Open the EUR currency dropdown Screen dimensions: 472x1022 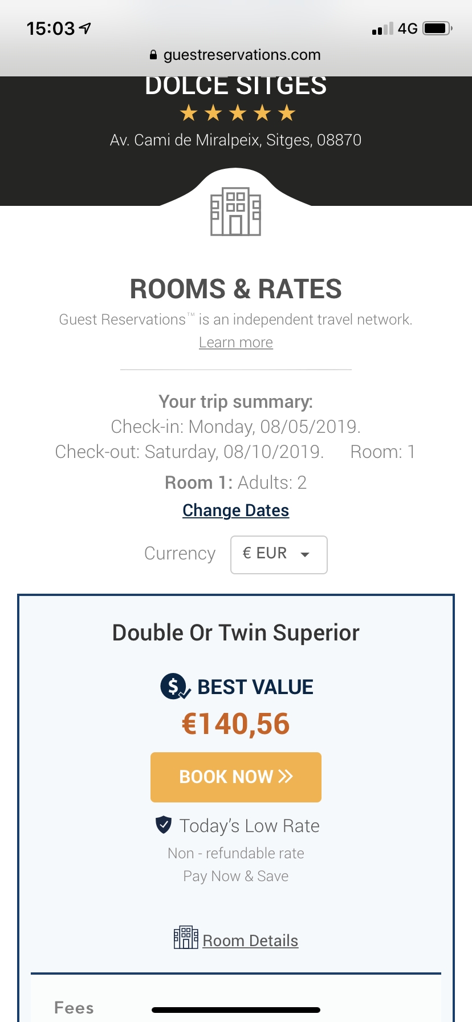tap(278, 554)
